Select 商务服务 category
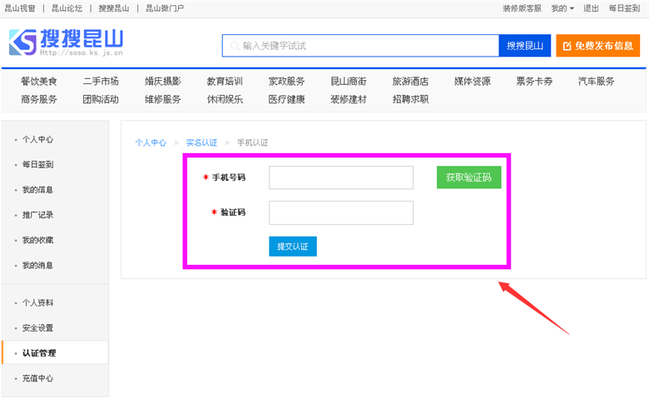The height and width of the screenshot is (399, 649). pos(39,99)
